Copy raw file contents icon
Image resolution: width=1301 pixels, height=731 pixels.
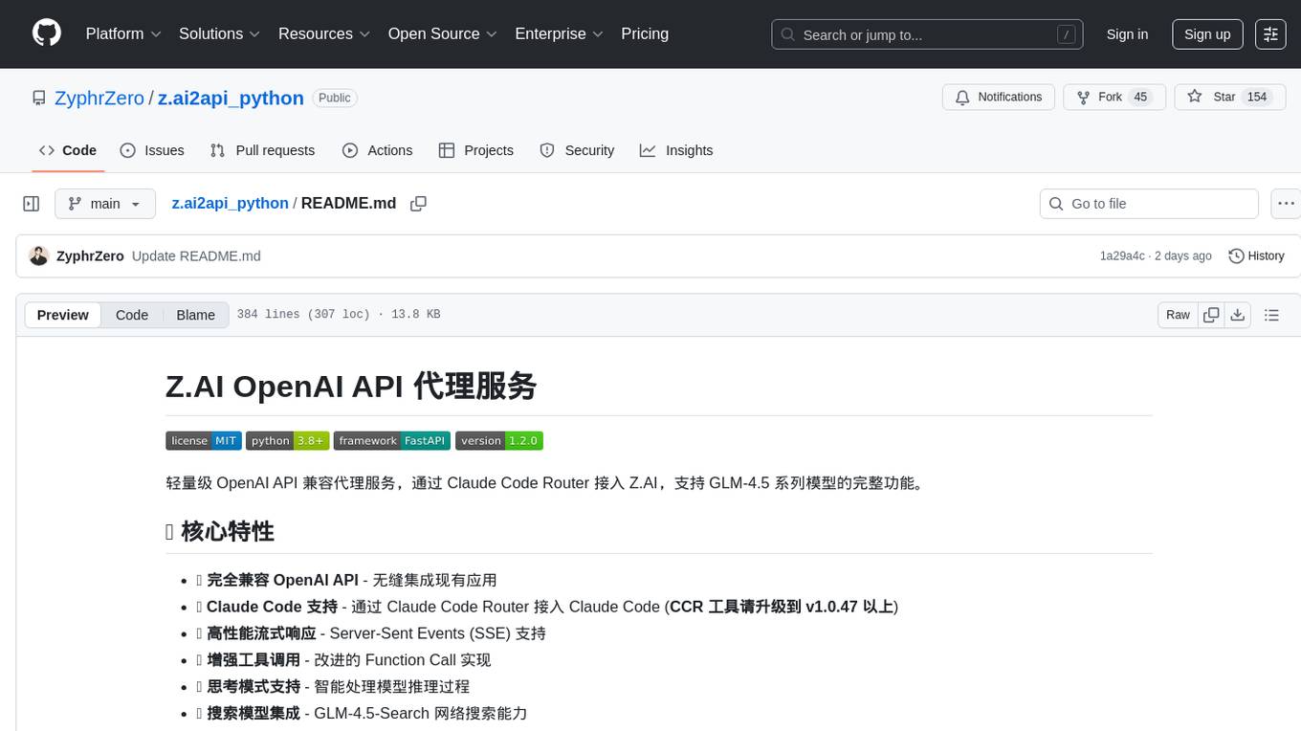click(x=1211, y=315)
